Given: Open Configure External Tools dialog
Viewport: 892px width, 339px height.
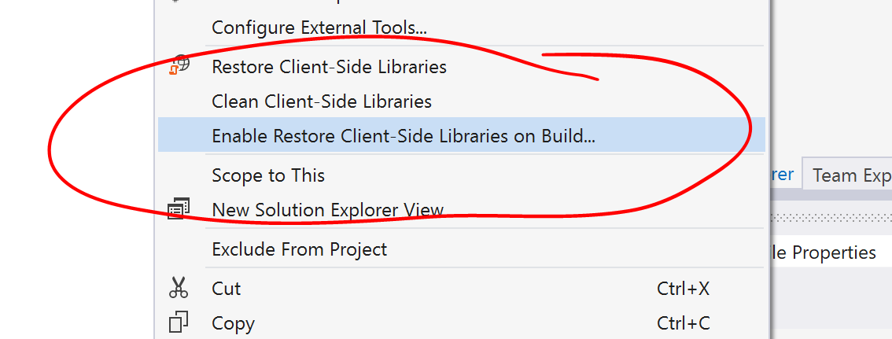Looking at the screenshot, I should tap(319, 28).
